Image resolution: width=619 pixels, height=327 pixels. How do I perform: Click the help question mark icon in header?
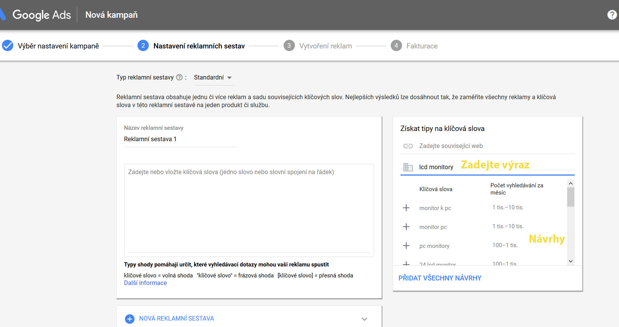click(x=612, y=15)
